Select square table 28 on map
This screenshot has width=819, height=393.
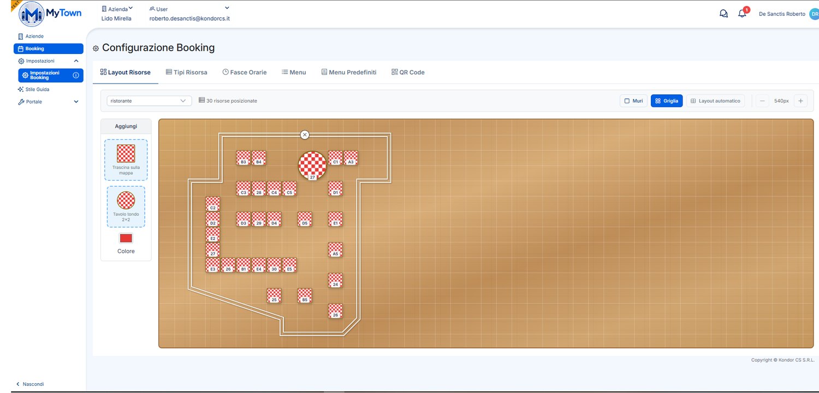coord(259,188)
